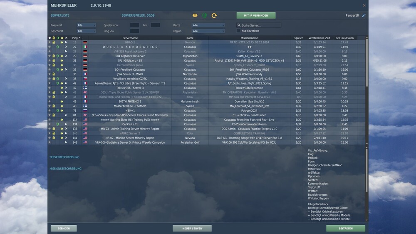
Task: Refresh the server list with the orange arrow icon
Action: point(214,15)
